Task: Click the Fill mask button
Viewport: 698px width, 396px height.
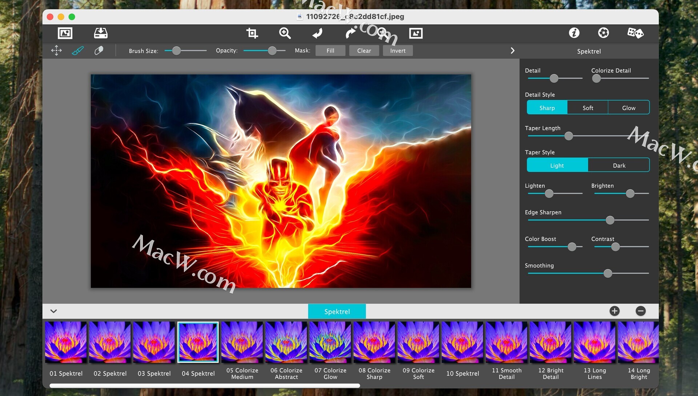Action: pos(330,50)
